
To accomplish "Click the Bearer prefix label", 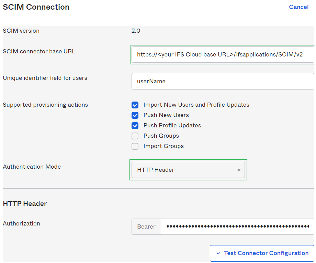I will pyautogui.click(x=146, y=227).
